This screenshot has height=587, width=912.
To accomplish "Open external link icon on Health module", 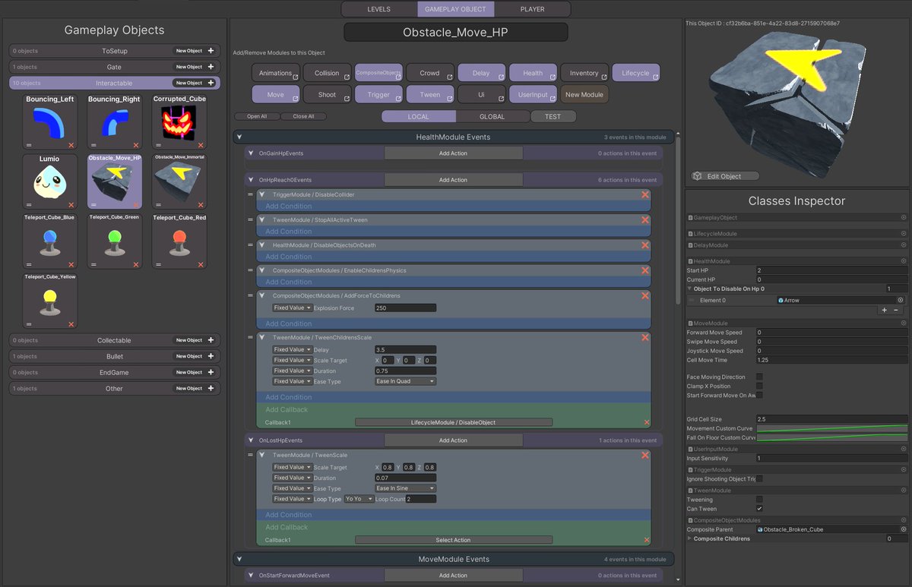I will click(553, 77).
